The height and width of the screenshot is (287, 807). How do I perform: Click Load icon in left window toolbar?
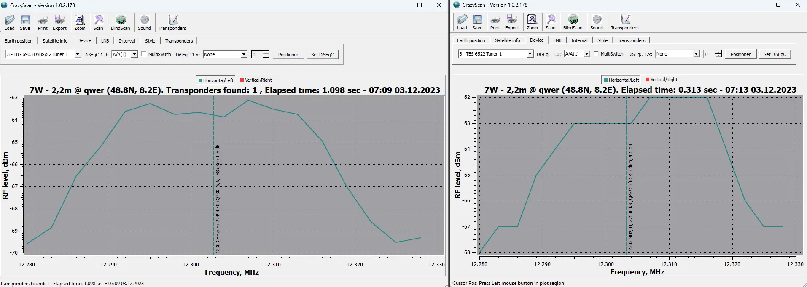click(10, 23)
